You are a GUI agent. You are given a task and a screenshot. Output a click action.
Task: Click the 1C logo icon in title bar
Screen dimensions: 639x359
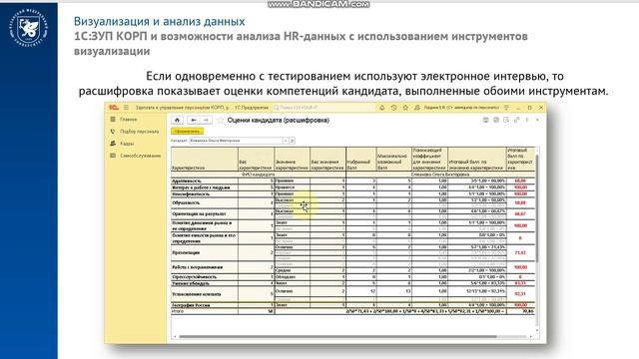tap(114, 108)
